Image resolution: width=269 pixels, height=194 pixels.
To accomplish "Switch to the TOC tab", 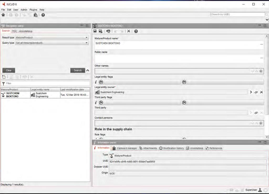I will (14, 31).
